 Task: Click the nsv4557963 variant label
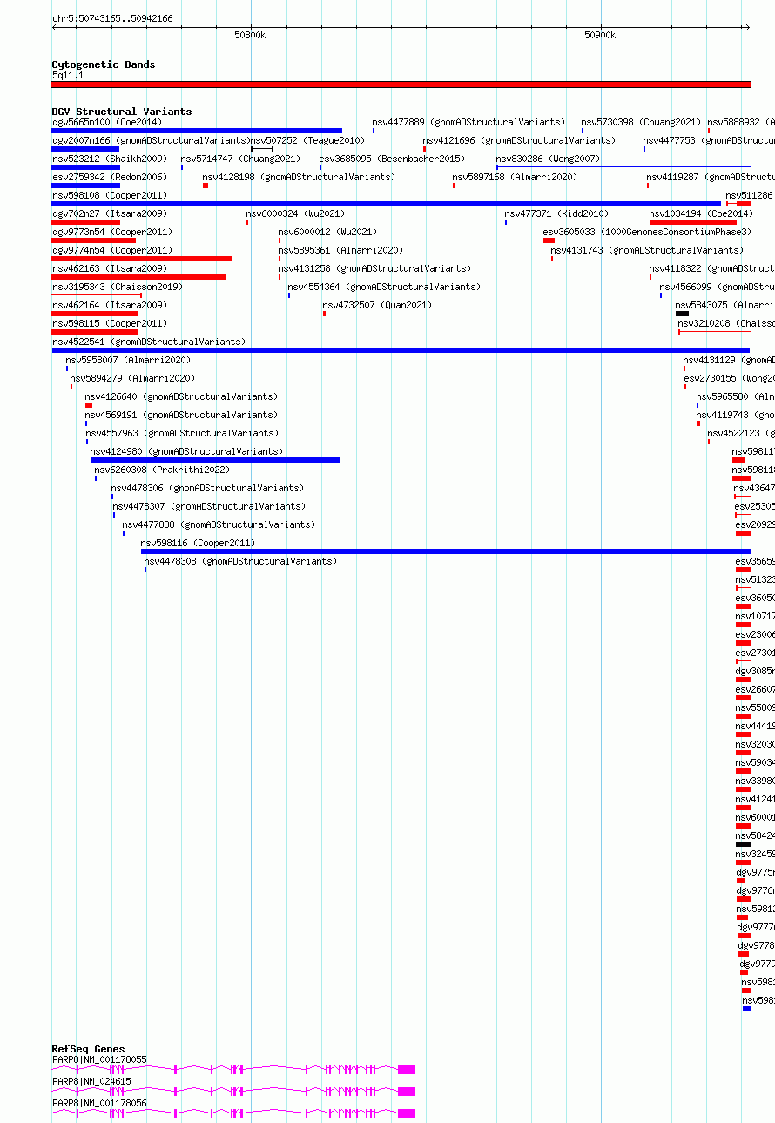181,433
